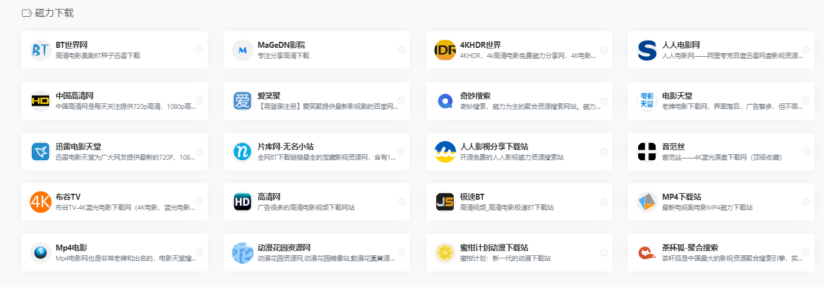Click the tag icon beside 磁力下载
Viewport: 824px width, 287px height.
(26, 13)
